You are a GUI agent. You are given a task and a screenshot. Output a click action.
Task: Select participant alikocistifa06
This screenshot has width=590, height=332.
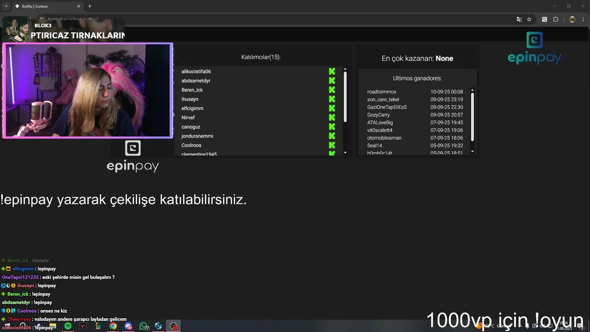[196, 71]
